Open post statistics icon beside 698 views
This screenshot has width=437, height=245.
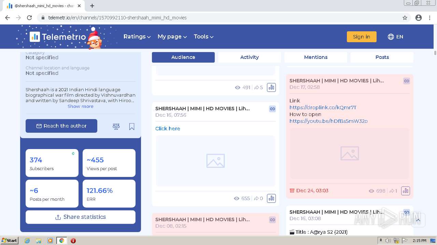[406, 191]
